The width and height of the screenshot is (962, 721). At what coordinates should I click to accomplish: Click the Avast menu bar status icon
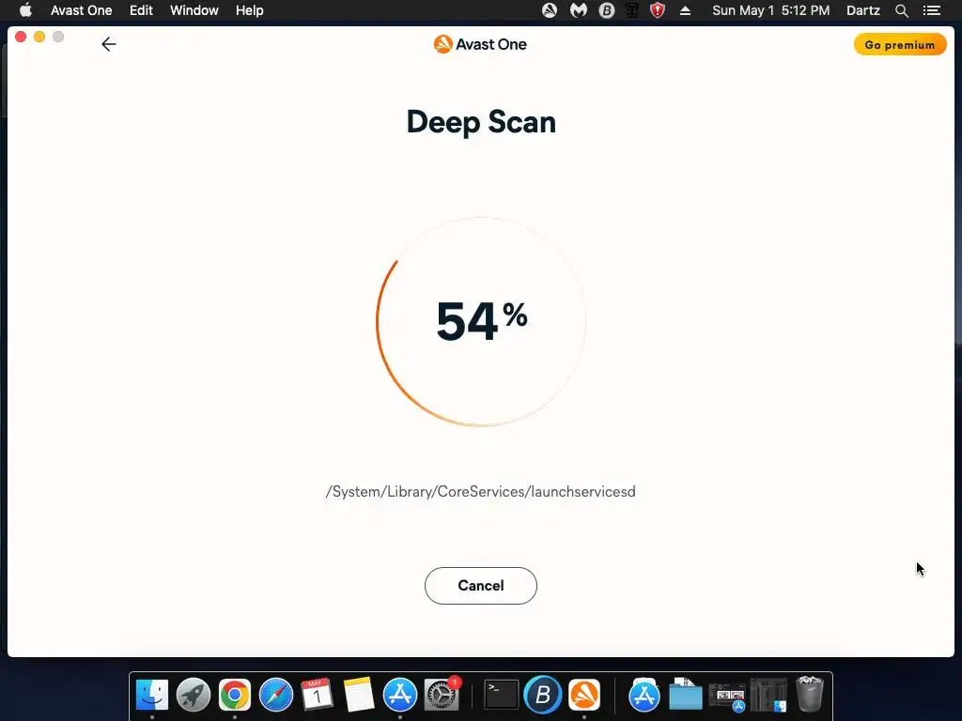pyautogui.click(x=549, y=10)
